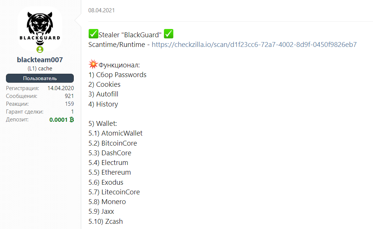This screenshot has height=229, width=373.
Task: Click the green Bitcoin deposit symbol
Action: (72, 120)
